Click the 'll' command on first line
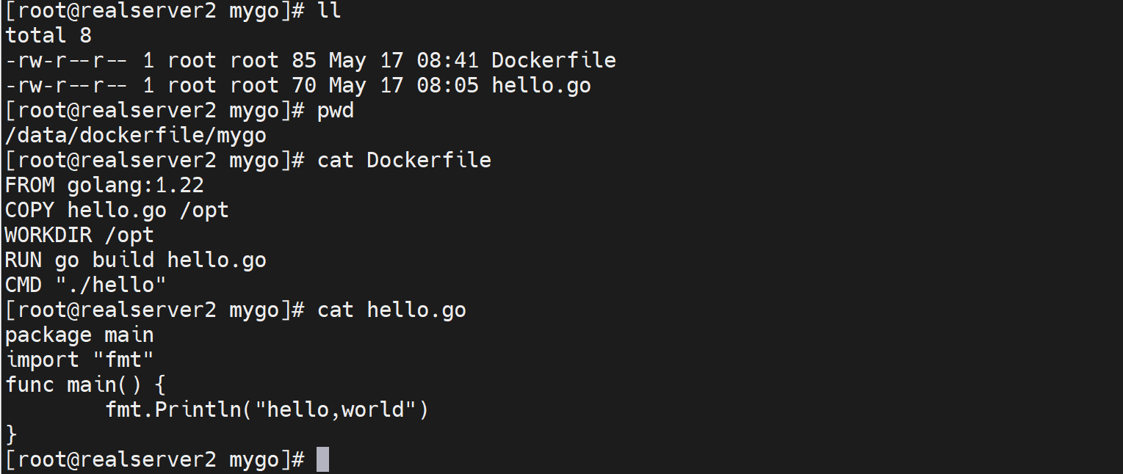 point(329,10)
